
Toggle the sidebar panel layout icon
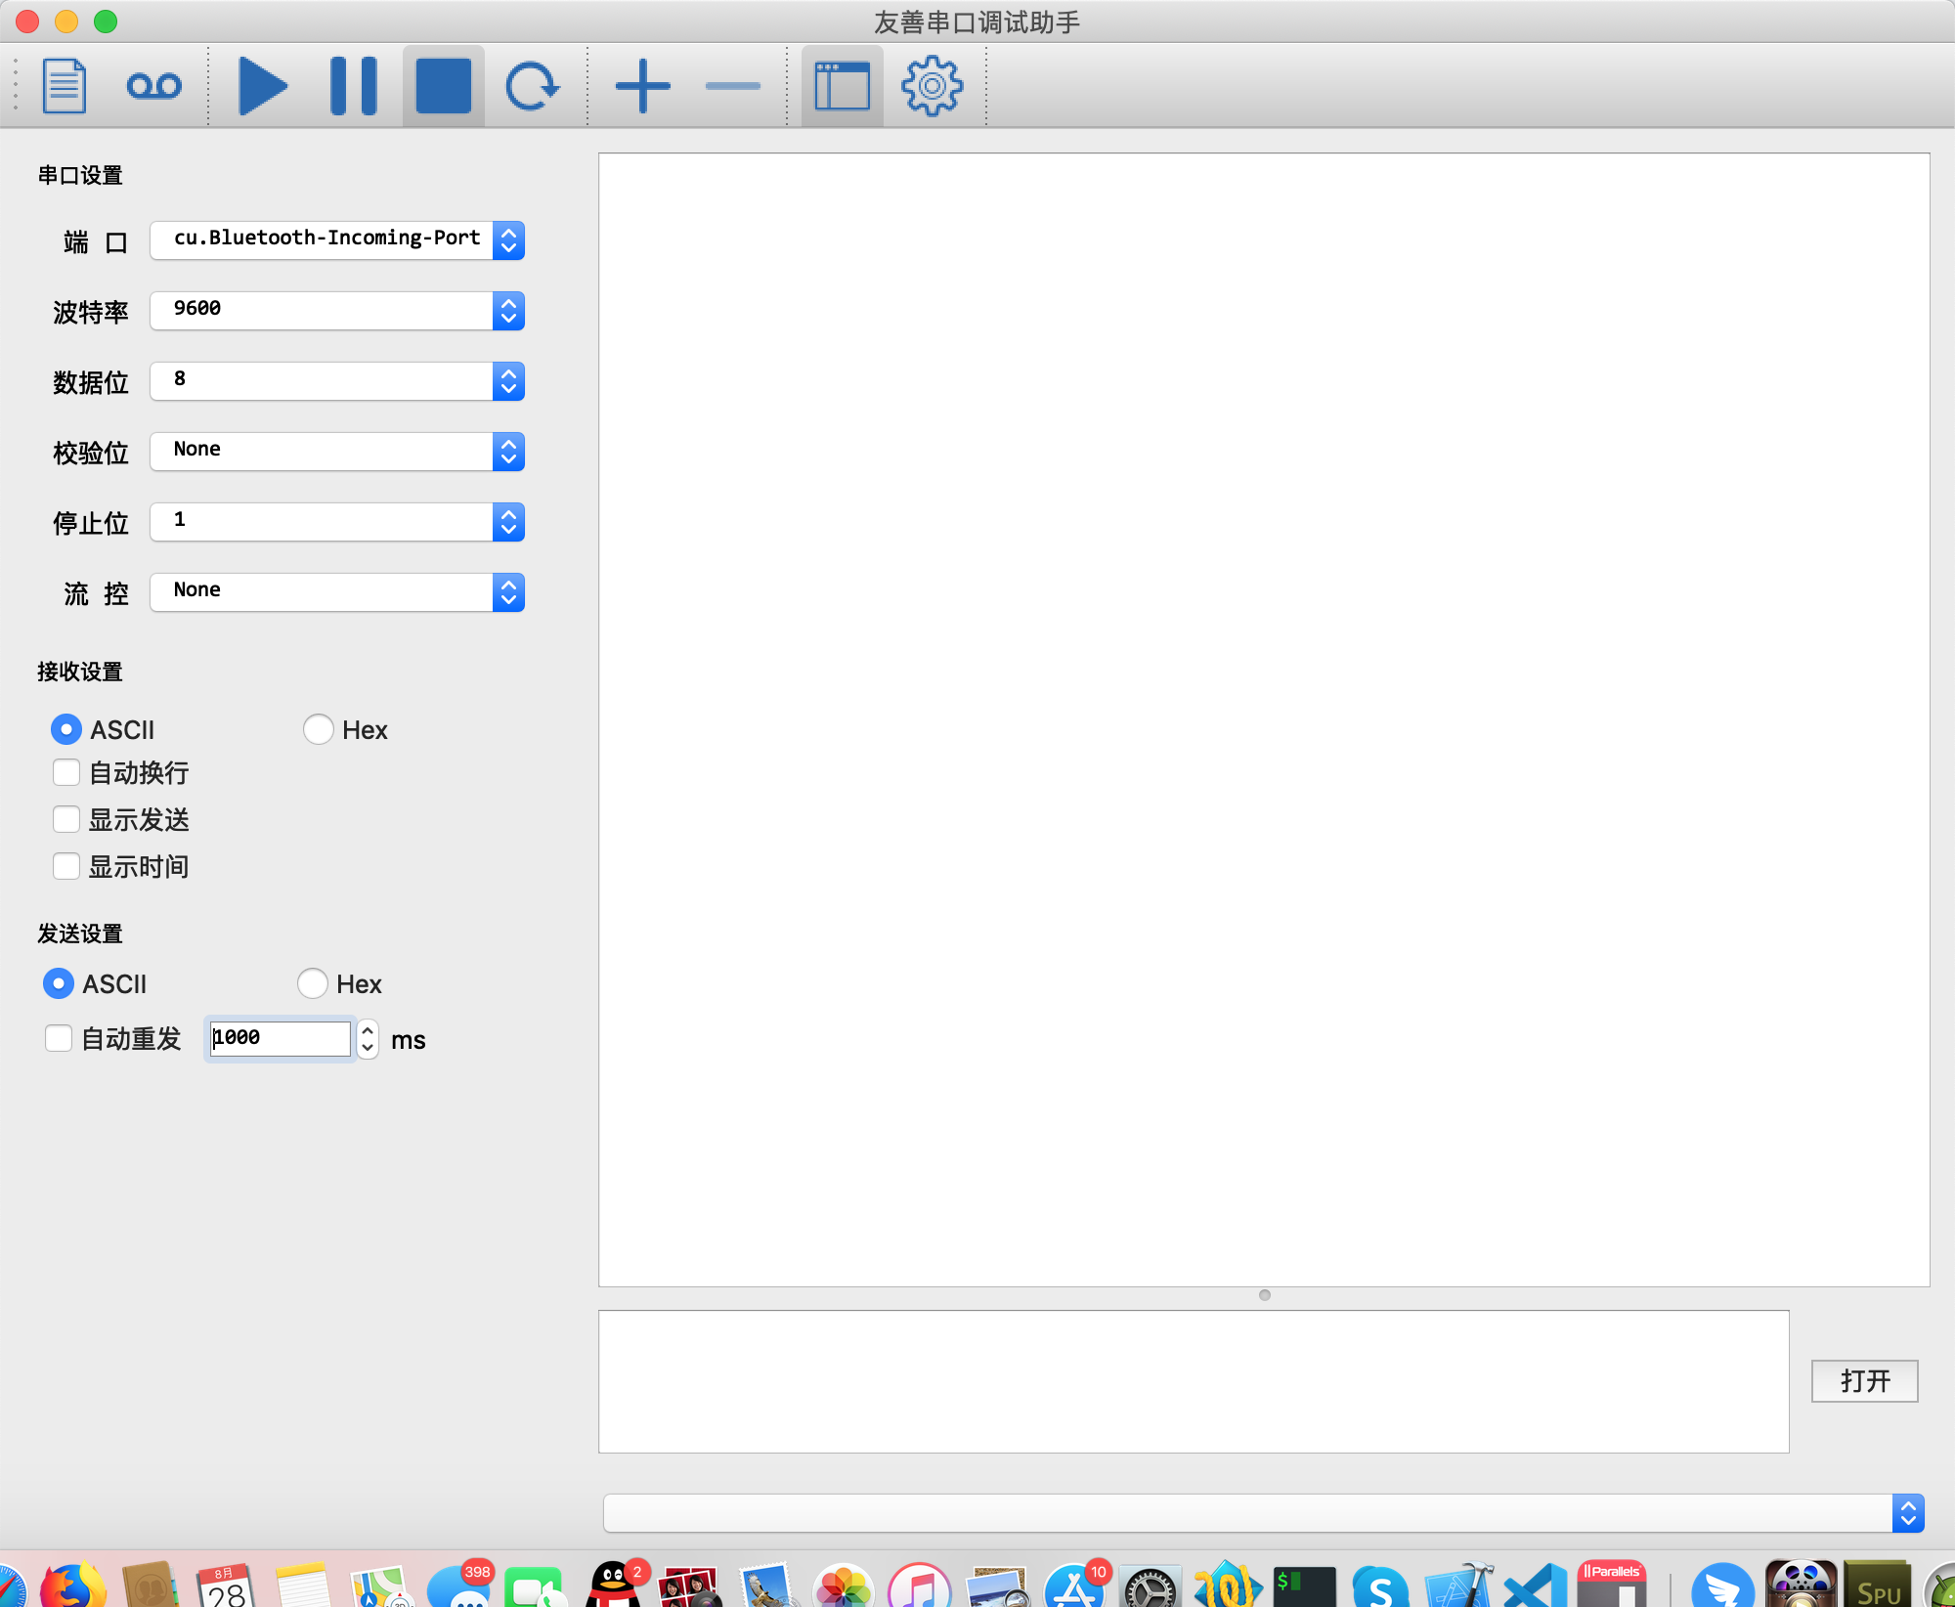coord(843,86)
